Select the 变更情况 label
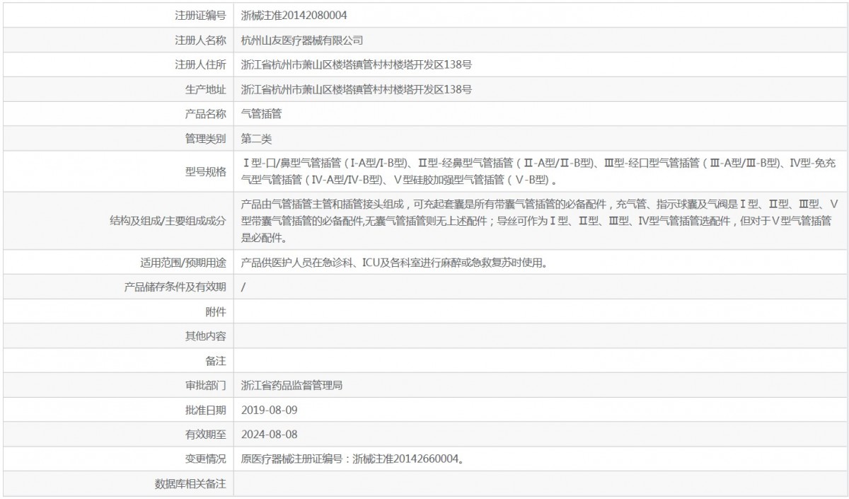This screenshot has width=849, height=499. click(205, 459)
